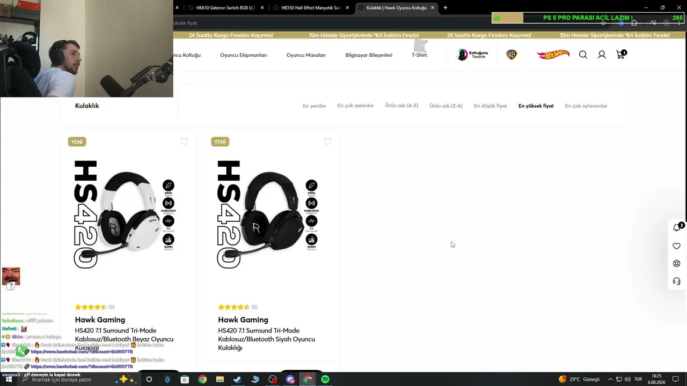The width and height of the screenshot is (687, 386).
Task: Open a new browser tab
Action: (x=445, y=8)
